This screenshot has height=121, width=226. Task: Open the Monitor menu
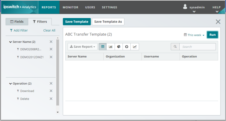[71, 7]
